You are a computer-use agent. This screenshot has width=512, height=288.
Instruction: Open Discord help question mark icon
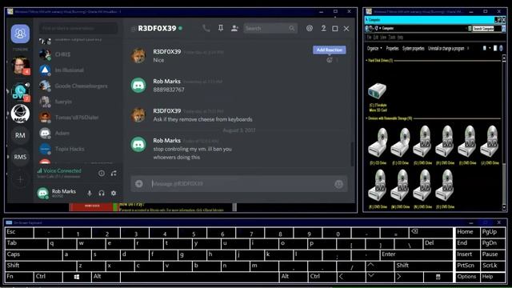click(x=323, y=29)
